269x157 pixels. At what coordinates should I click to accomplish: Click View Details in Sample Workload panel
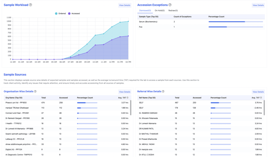pyautogui.click(x=125, y=5)
